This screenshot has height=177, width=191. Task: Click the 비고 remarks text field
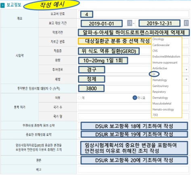[x=133, y=170]
